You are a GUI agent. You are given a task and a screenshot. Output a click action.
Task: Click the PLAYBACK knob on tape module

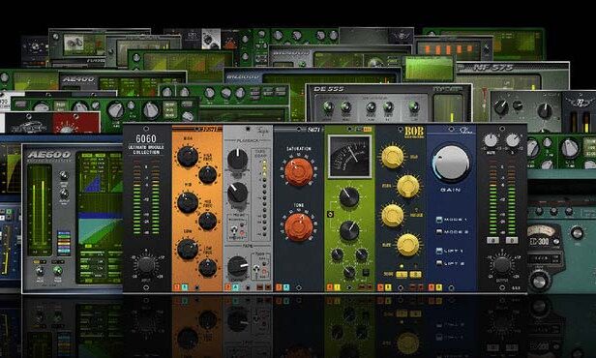tap(238, 159)
